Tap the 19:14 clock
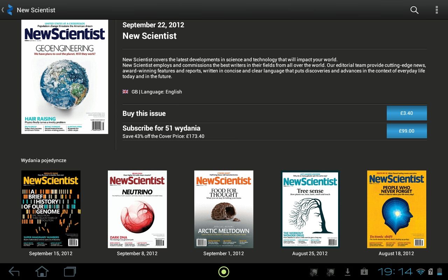The height and width of the screenshot is (280, 448). tap(395, 272)
